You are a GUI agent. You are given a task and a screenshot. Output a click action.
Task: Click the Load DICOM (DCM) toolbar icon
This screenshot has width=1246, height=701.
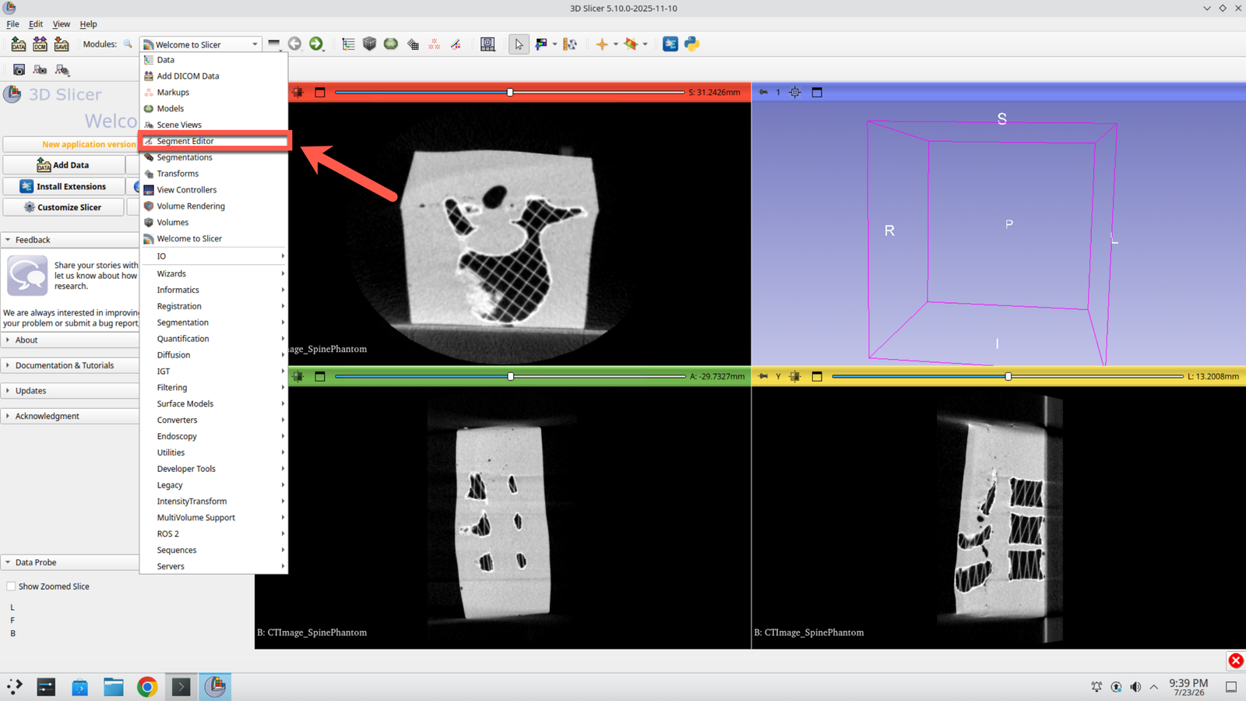[x=40, y=44]
